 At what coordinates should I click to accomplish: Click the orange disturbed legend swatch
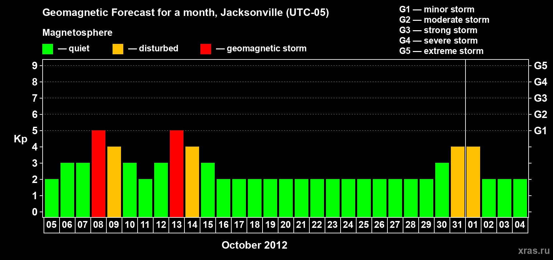coord(118,49)
